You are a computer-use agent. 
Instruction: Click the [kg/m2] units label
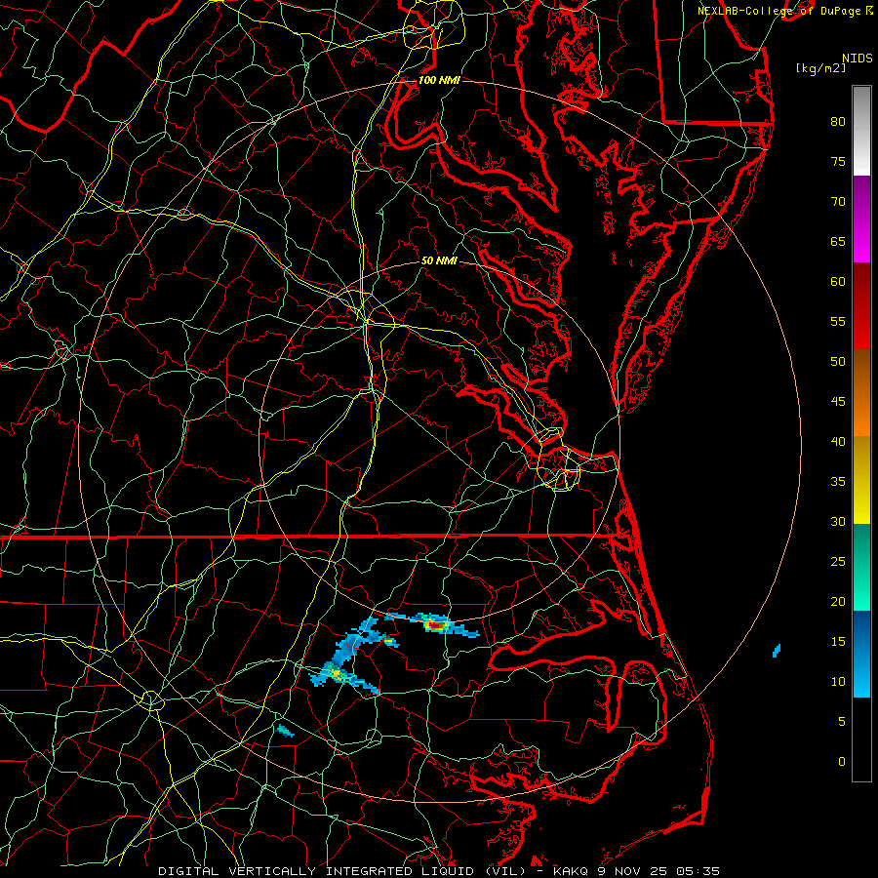coord(820,68)
